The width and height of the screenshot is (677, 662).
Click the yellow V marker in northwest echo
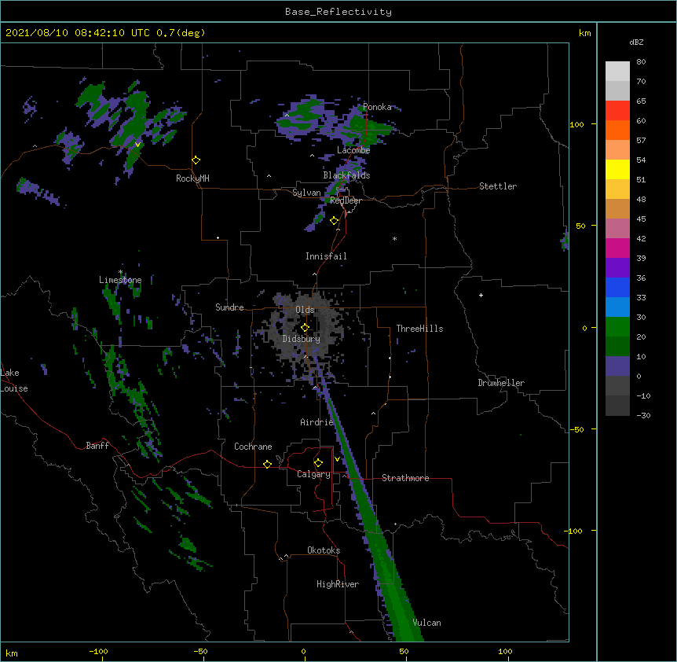[137, 145]
